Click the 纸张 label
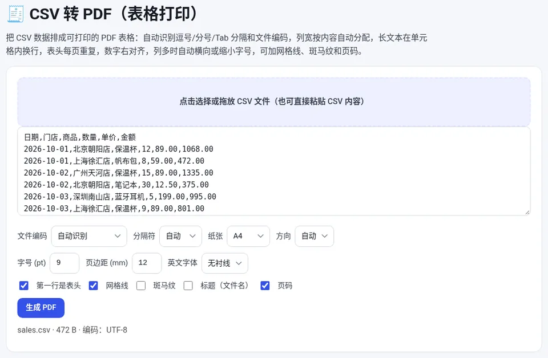This screenshot has width=548, height=358. coord(215,236)
